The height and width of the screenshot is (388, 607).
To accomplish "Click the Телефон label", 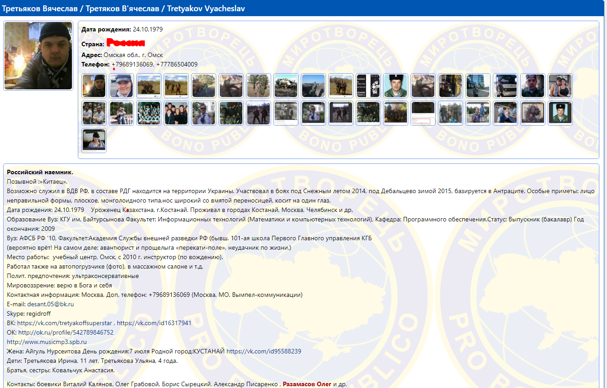I will coord(95,65).
